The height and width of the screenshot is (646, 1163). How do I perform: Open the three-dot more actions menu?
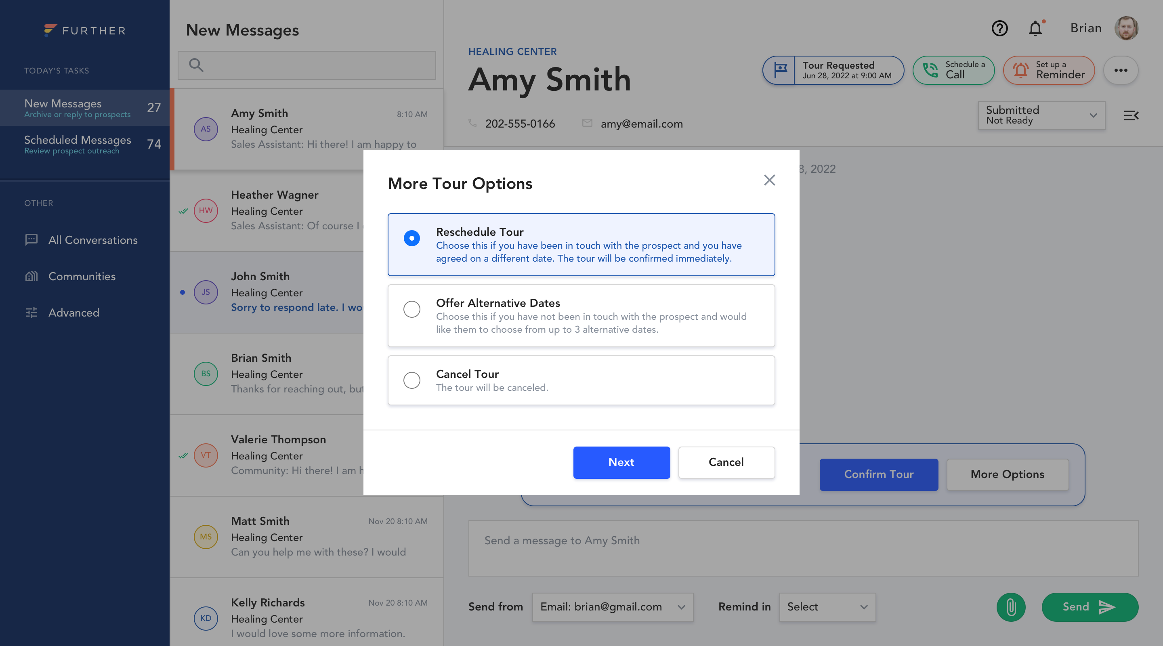point(1121,70)
